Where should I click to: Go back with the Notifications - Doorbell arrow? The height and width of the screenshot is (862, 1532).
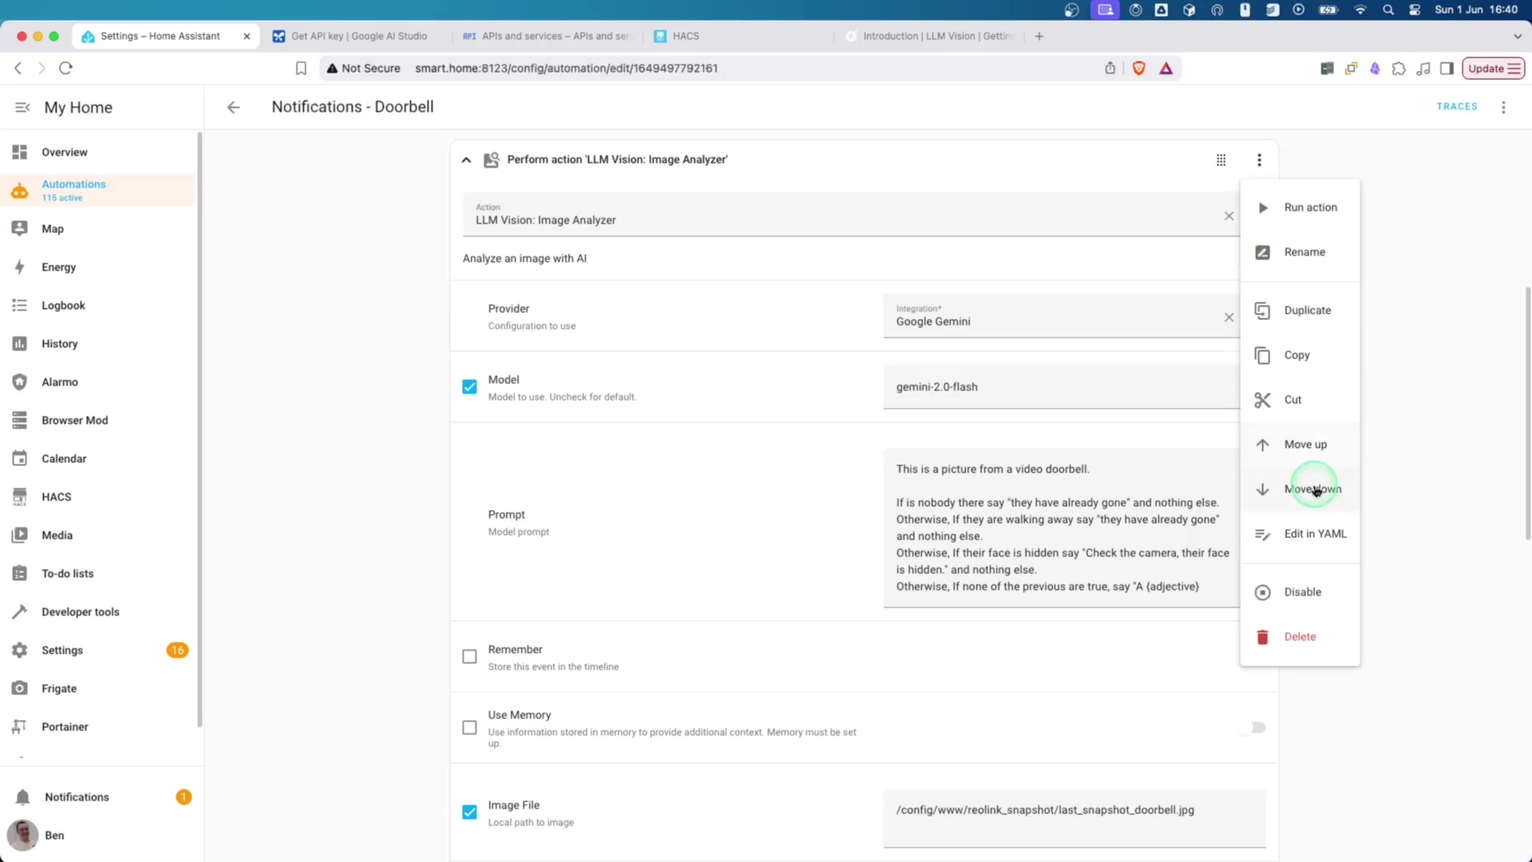[x=233, y=107]
